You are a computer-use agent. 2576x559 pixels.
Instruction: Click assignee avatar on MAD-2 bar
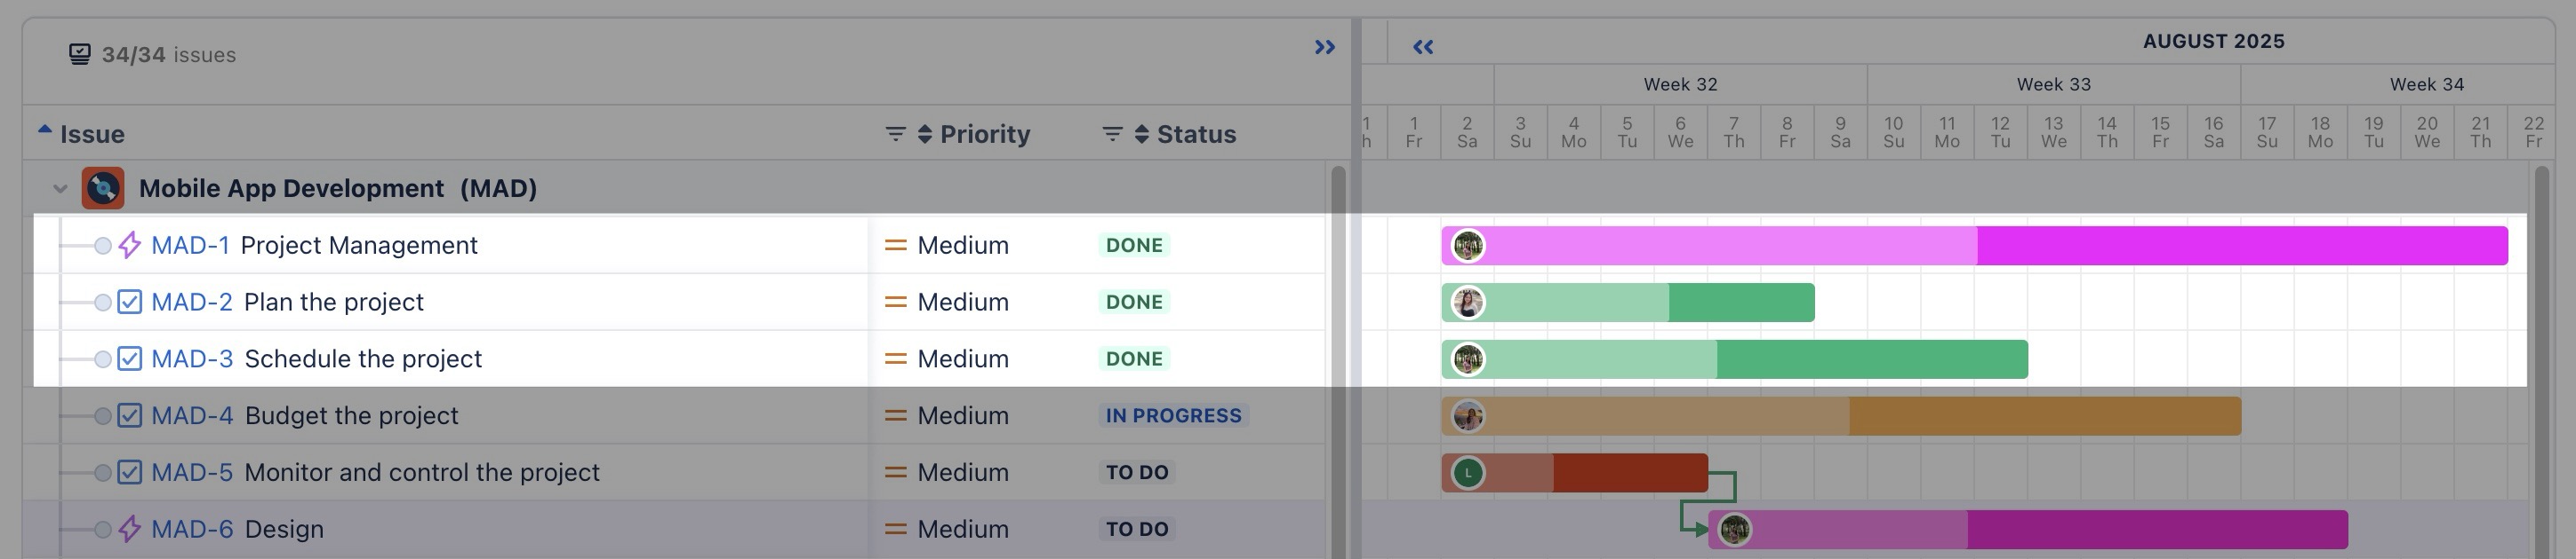(1468, 303)
